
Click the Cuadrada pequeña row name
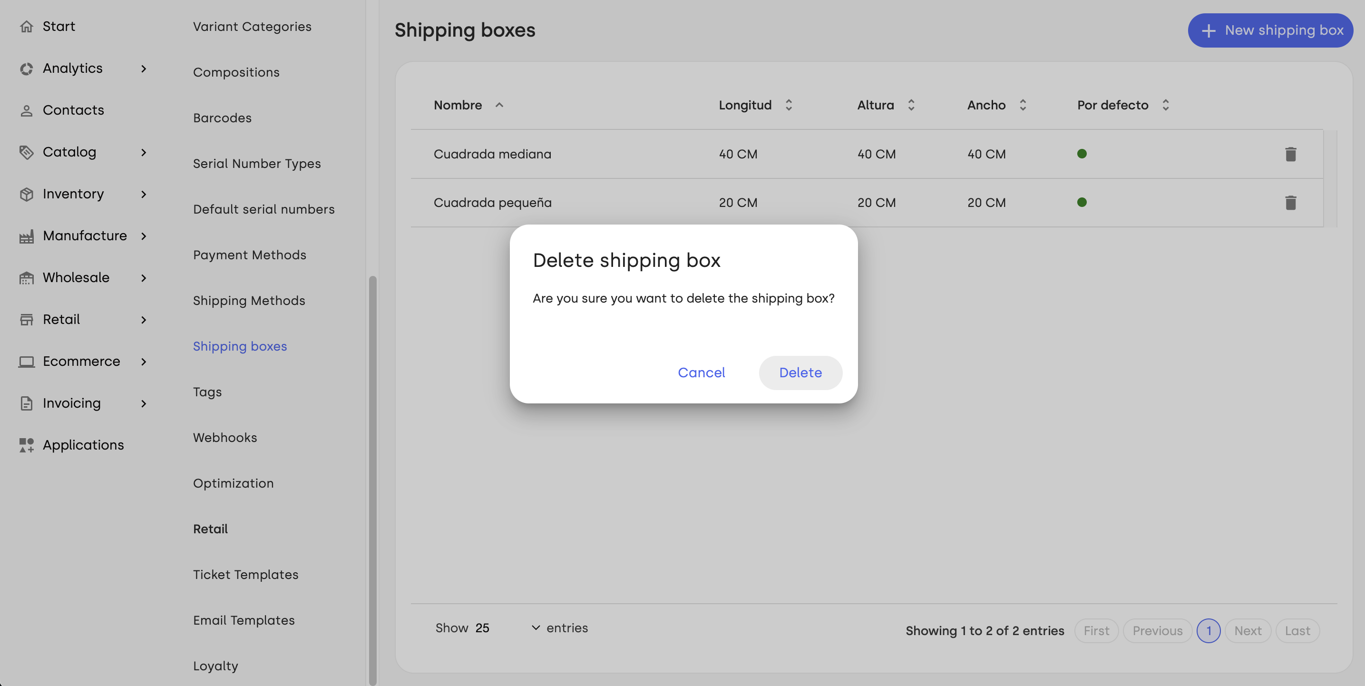click(x=492, y=203)
